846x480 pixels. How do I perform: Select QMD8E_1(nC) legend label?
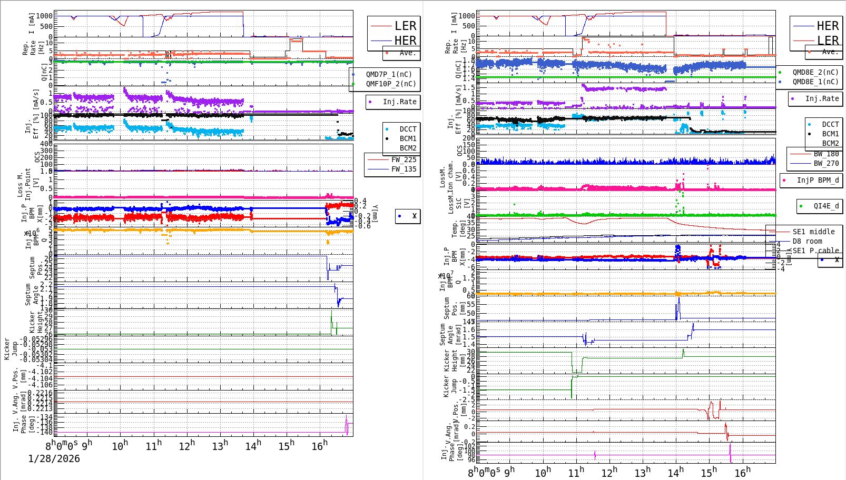(x=815, y=82)
